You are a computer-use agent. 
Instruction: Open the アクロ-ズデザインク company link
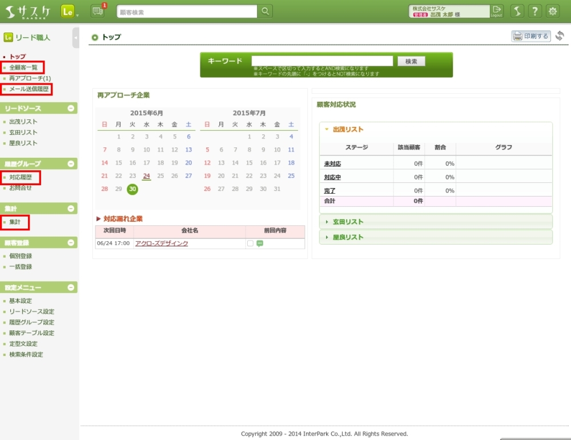coord(162,243)
